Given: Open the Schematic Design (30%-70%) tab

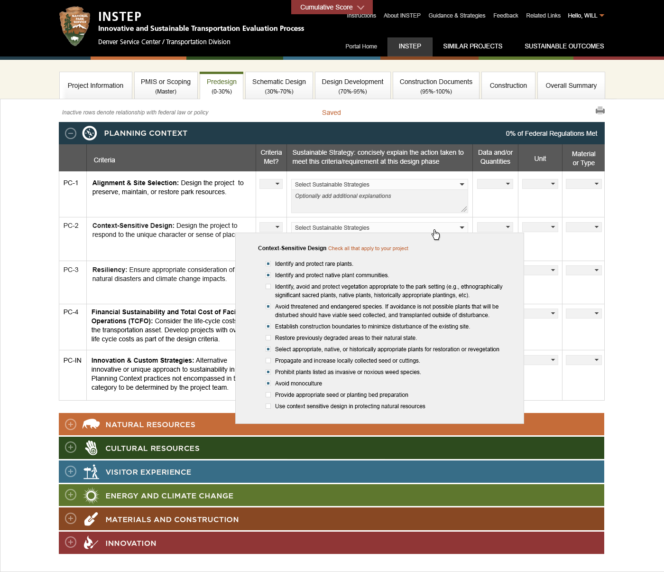Looking at the screenshot, I should tap(279, 85).
